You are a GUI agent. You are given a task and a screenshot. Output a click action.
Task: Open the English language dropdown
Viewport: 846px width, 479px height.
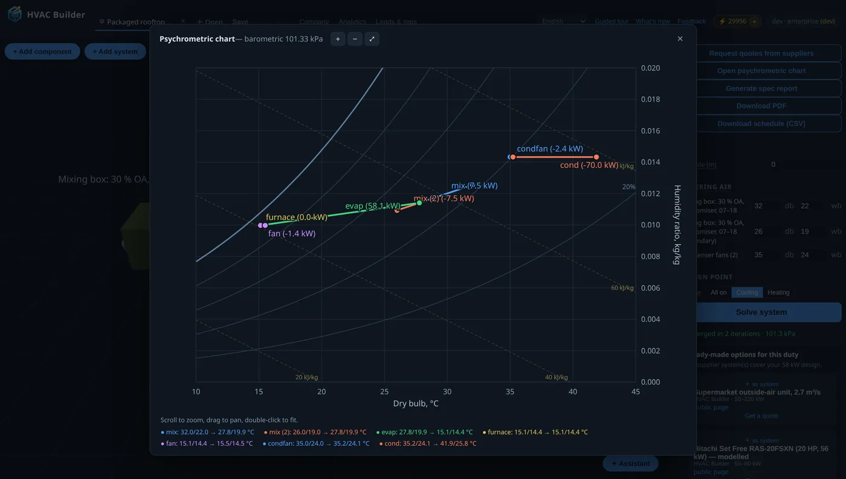point(563,21)
